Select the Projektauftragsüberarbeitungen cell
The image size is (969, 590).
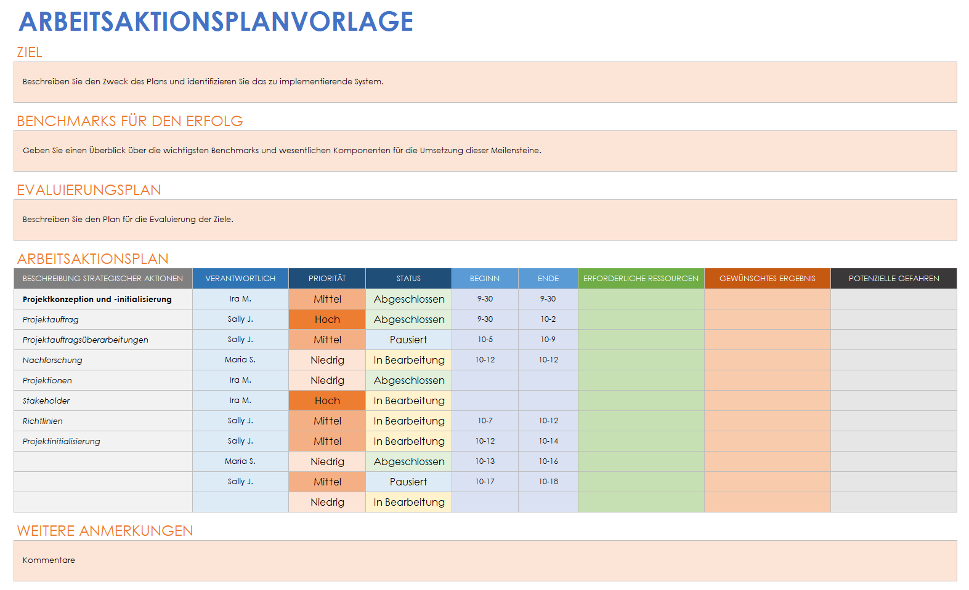(x=103, y=340)
